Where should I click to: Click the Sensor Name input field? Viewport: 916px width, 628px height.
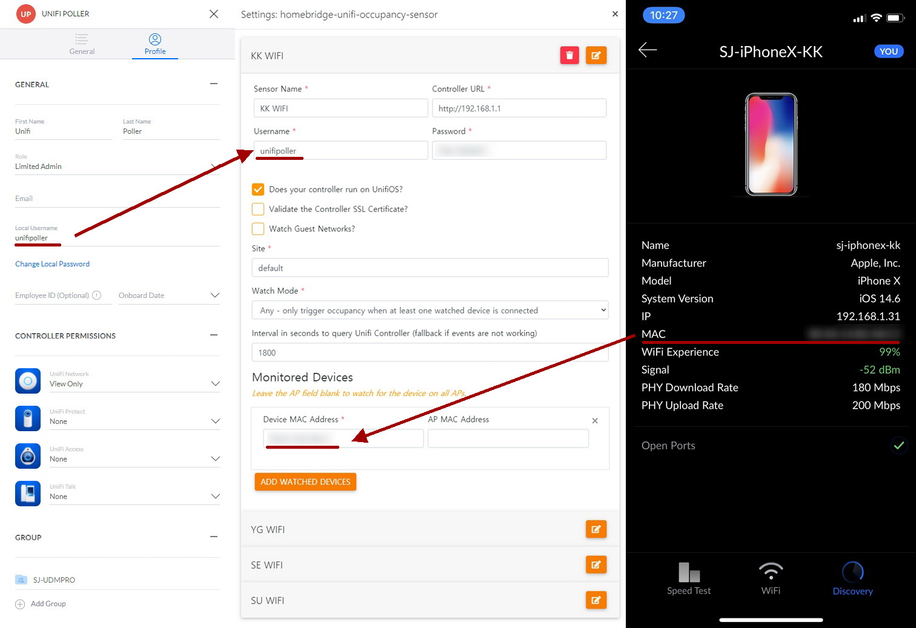[x=341, y=108]
